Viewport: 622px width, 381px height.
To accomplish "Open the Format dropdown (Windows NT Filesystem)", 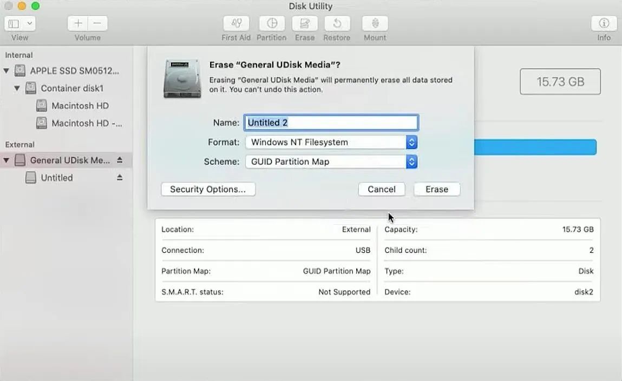I will pos(331,142).
